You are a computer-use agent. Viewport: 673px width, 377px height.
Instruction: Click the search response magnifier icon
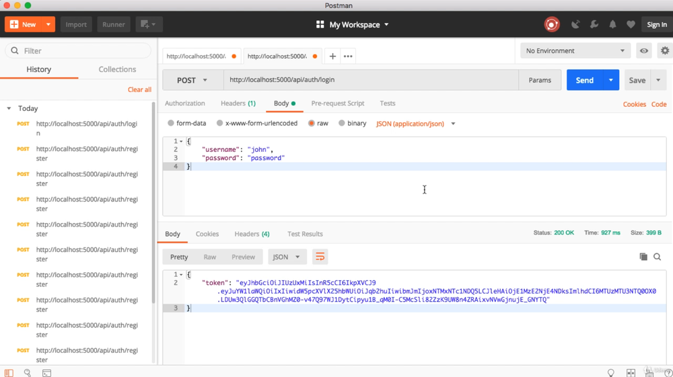(x=658, y=257)
